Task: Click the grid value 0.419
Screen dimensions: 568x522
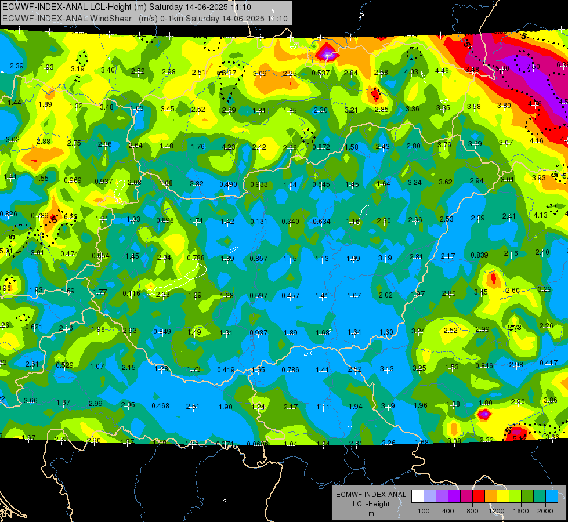Action: (x=226, y=370)
